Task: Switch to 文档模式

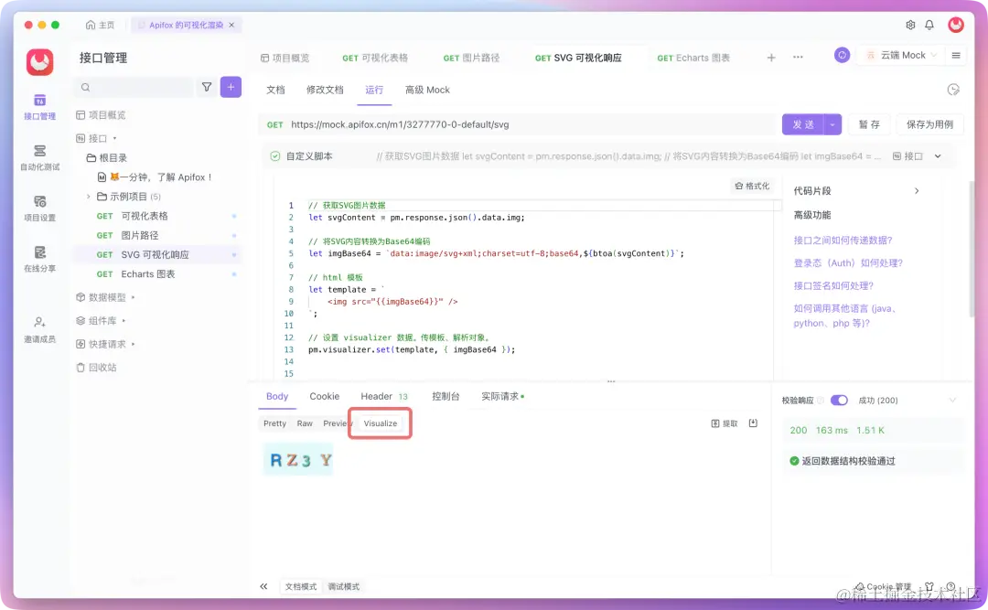Action: pyautogui.click(x=301, y=587)
